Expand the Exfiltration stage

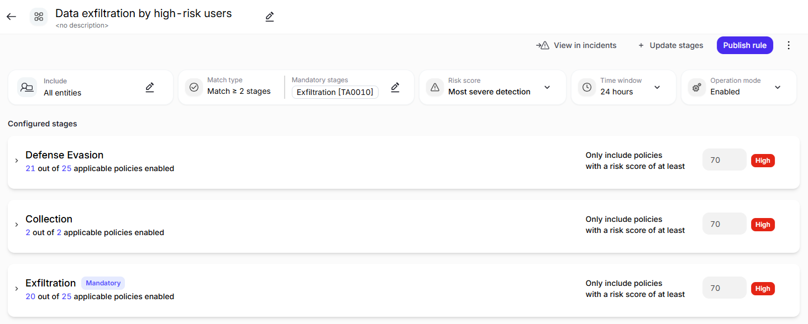[17, 289]
